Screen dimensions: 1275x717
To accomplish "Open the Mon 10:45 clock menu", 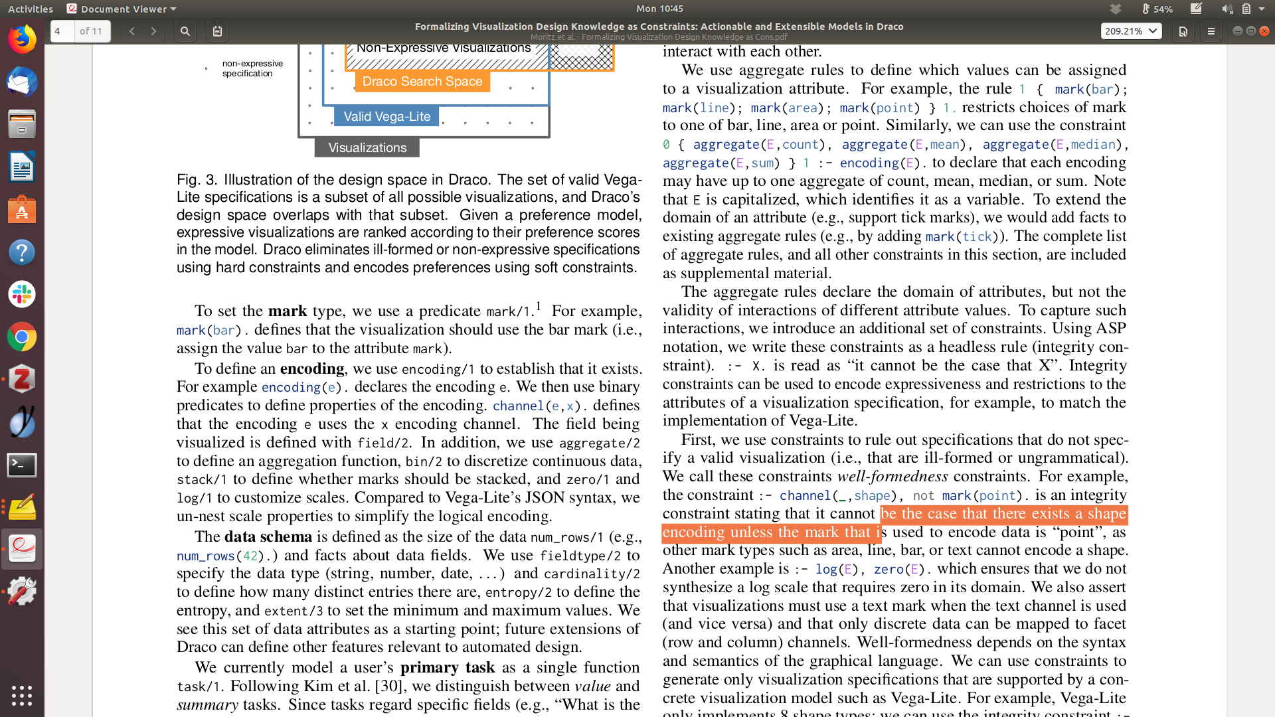I will [x=659, y=9].
